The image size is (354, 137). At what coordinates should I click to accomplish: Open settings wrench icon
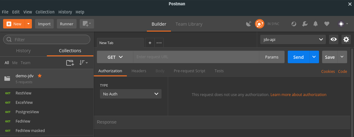pos(305,24)
